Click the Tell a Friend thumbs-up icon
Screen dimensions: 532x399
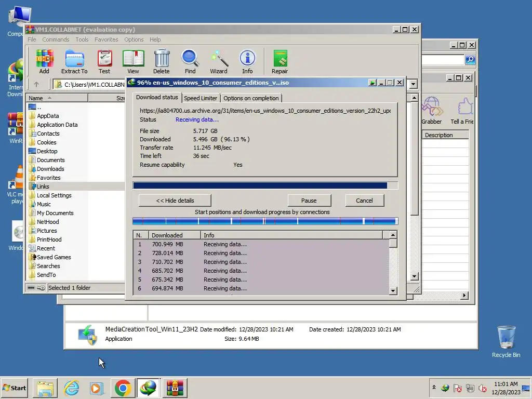(462, 110)
